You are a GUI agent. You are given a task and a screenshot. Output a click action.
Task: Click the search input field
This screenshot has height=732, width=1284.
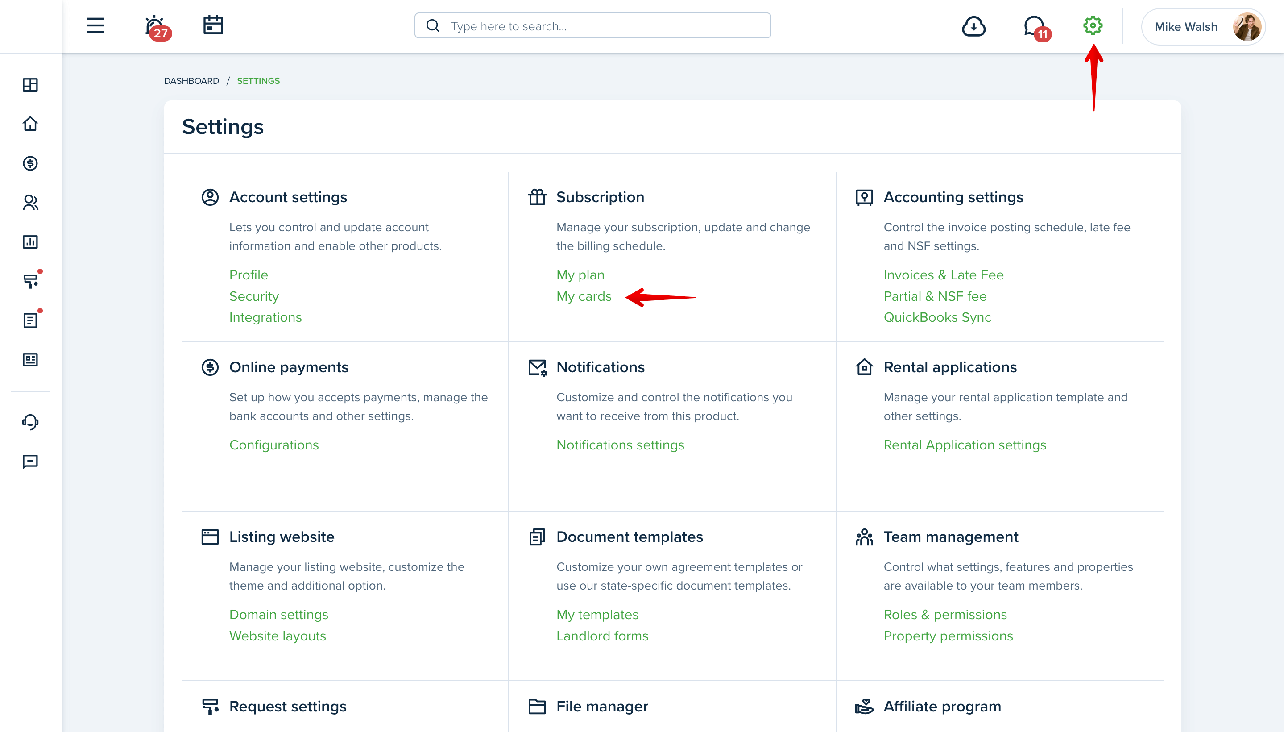tap(592, 25)
